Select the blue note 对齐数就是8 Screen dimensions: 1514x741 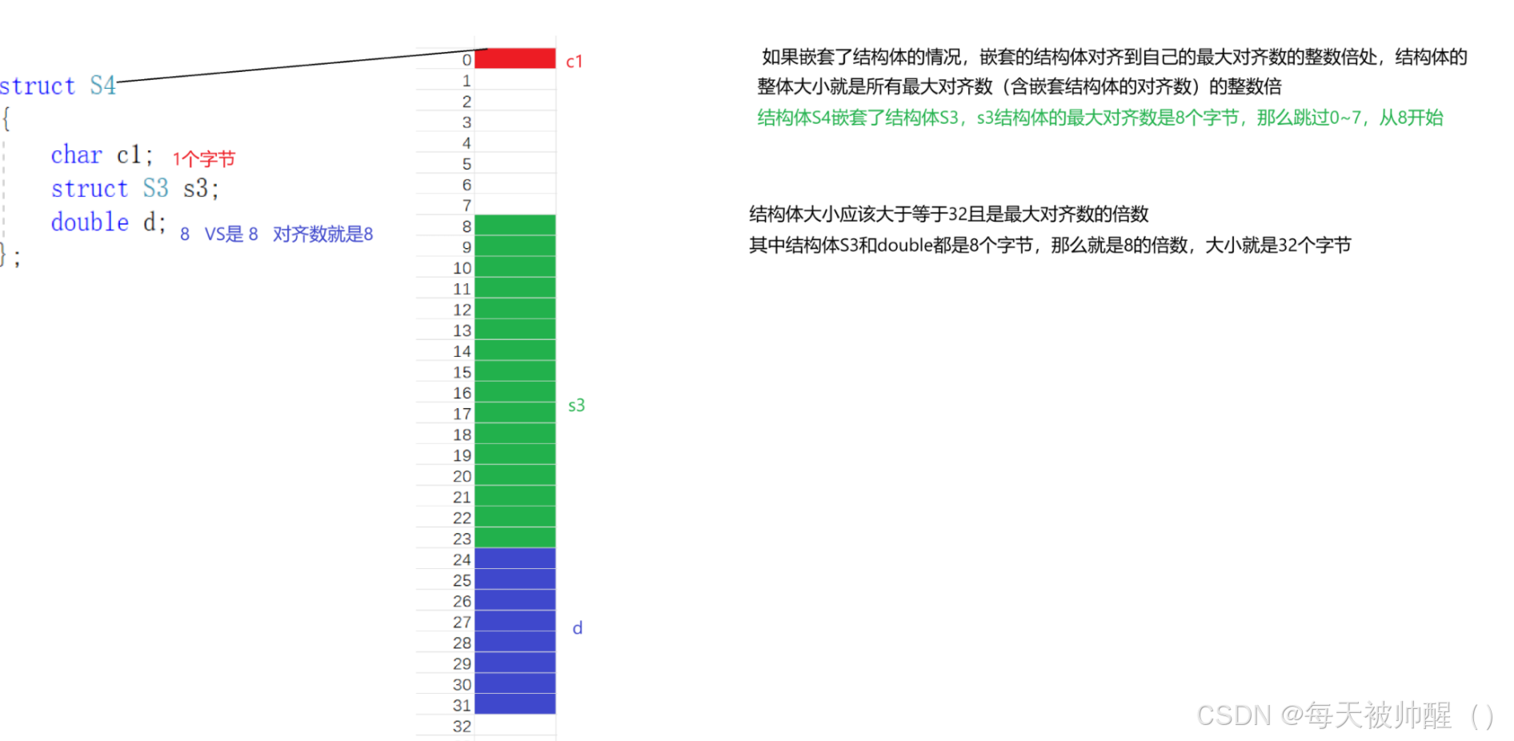click(x=323, y=234)
